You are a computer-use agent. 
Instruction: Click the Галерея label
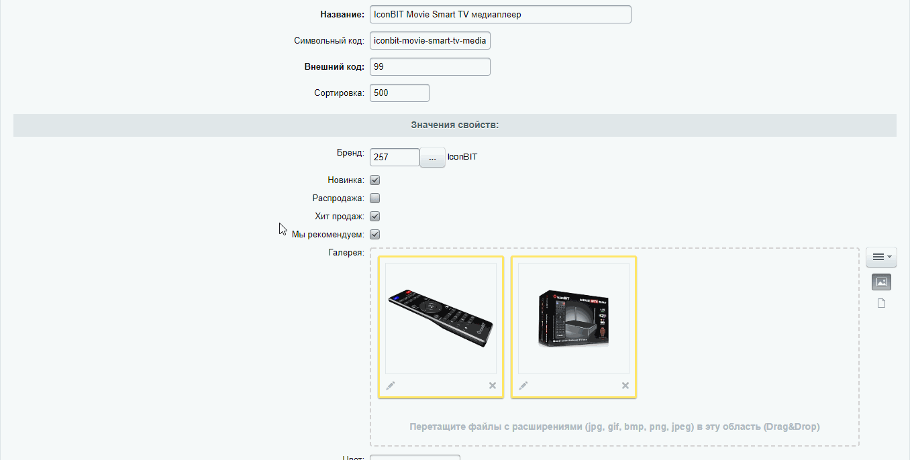pyautogui.click(x=347, y=253)
